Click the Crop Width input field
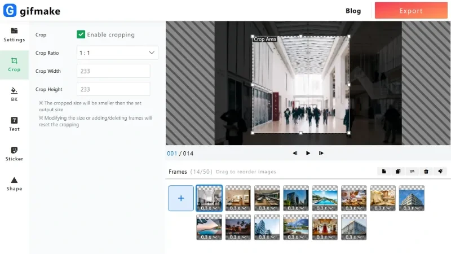 point(113,71)
